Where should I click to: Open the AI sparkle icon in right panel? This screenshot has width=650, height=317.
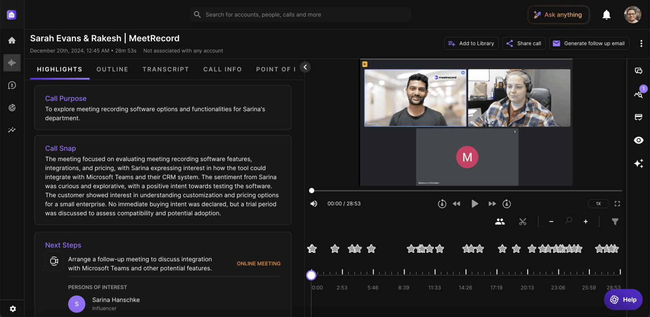pos(639,163)
